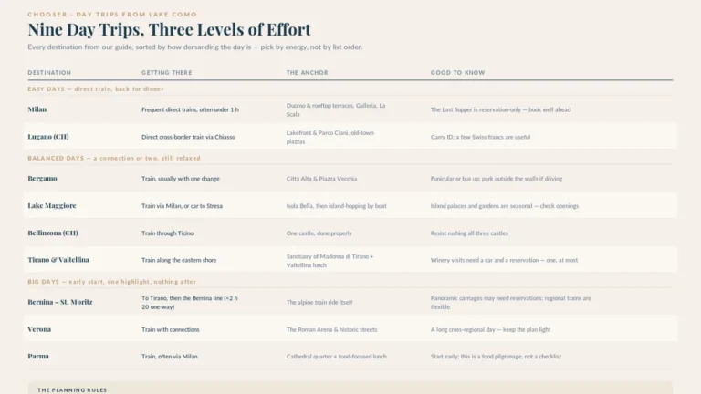Click the GOOD TO KNOW column header
Screen dimensions: 701x394
tap(458, 72)
